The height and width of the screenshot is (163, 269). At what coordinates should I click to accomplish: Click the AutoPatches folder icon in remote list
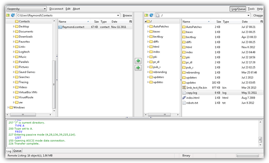click(184, 27)
